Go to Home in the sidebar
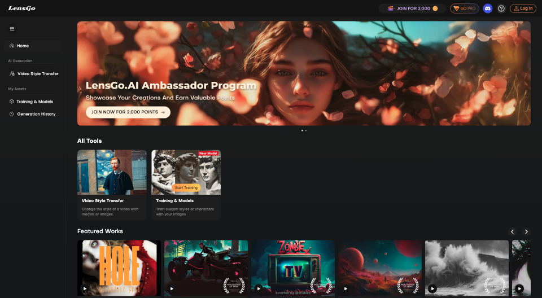Viewport: 542px width, 298px height. [33, 46]
